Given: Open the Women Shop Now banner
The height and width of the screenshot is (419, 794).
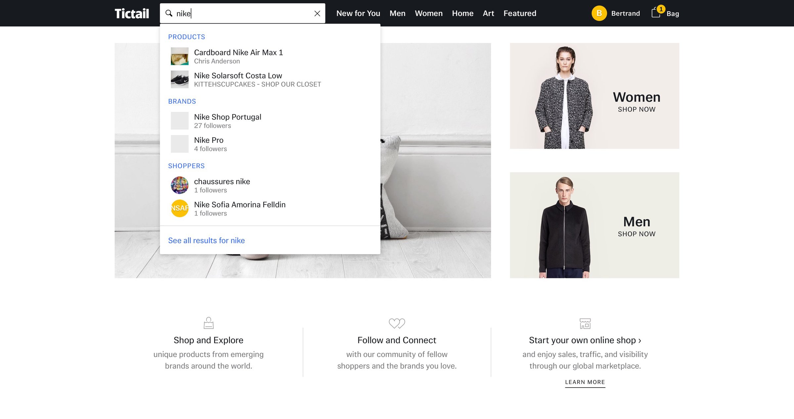Looking at the screenshot, I should click(x=595, y=96).
